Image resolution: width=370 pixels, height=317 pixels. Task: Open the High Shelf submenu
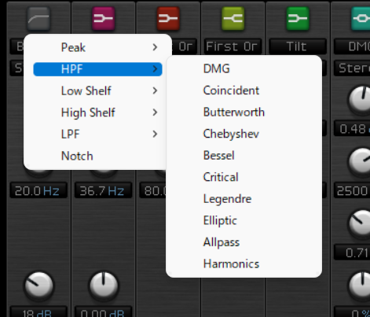pyautogui.click(x=97, y=112)
